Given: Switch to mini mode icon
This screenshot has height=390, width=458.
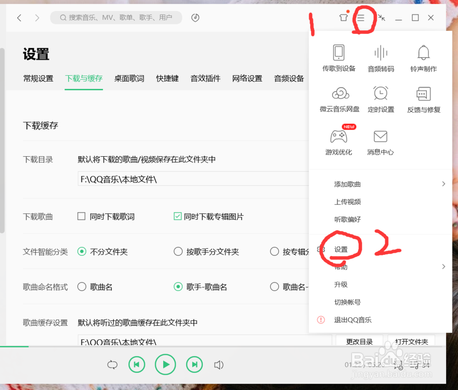Looking at the screenshot, I should tap(382, 18).
